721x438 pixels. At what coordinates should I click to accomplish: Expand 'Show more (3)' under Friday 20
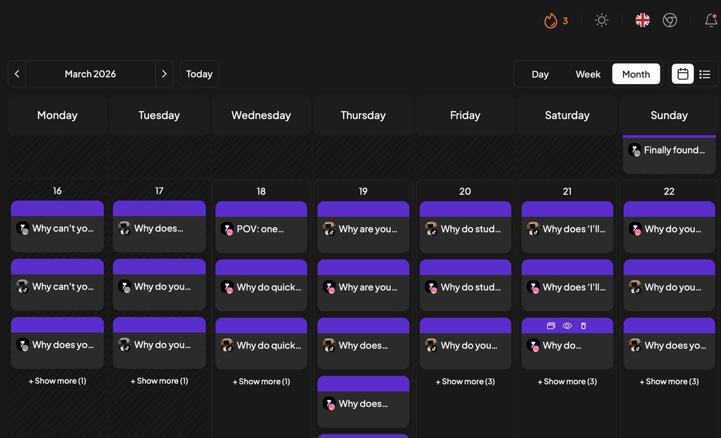click(x=465, y=382)
